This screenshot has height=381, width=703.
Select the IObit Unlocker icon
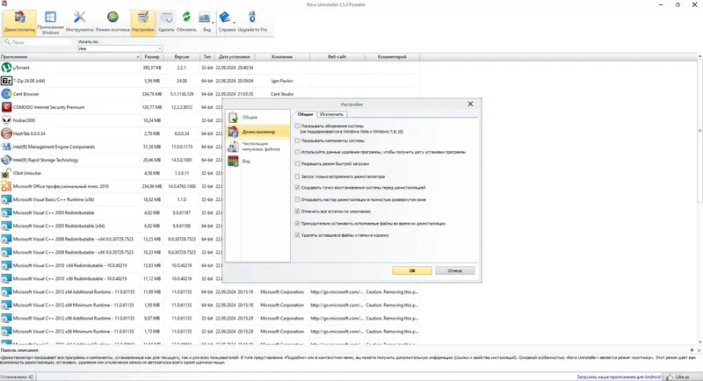[x=6, y=173]
